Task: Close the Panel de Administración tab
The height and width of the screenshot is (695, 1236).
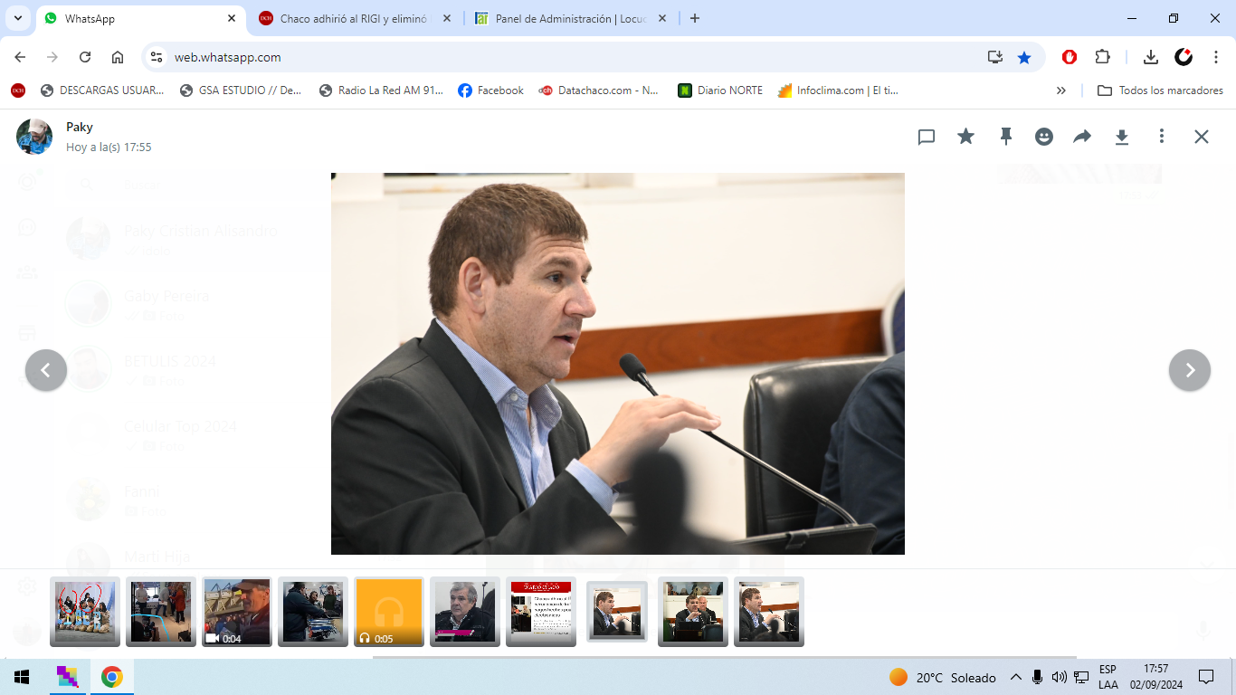Action: coord(662,18)
